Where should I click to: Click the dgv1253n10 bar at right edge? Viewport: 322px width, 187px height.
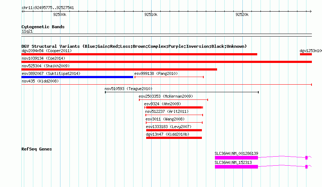[306, 54]
